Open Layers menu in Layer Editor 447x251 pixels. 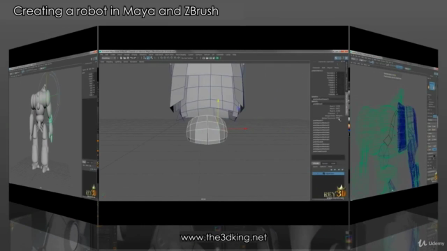315,167
